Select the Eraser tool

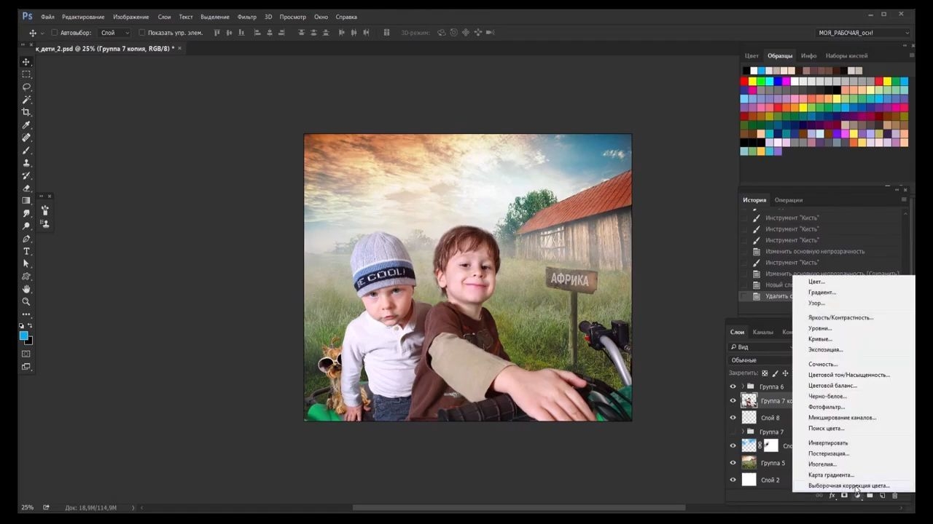click(x=26, y=188)
